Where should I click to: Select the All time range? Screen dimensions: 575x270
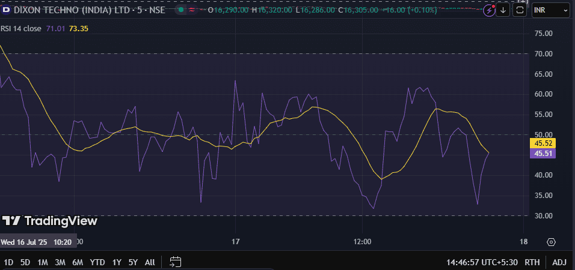point(150,262)
